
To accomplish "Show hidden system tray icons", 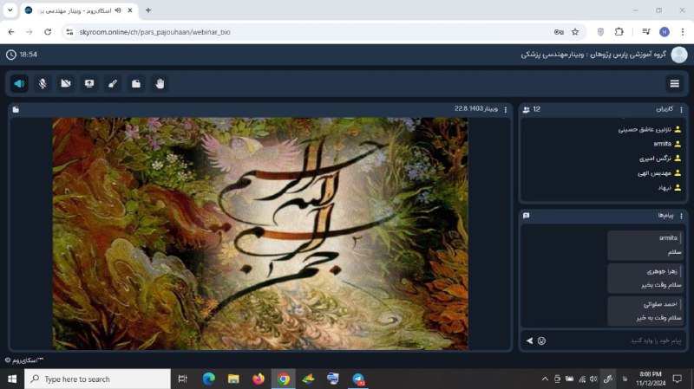I will (x=545, y=379).
